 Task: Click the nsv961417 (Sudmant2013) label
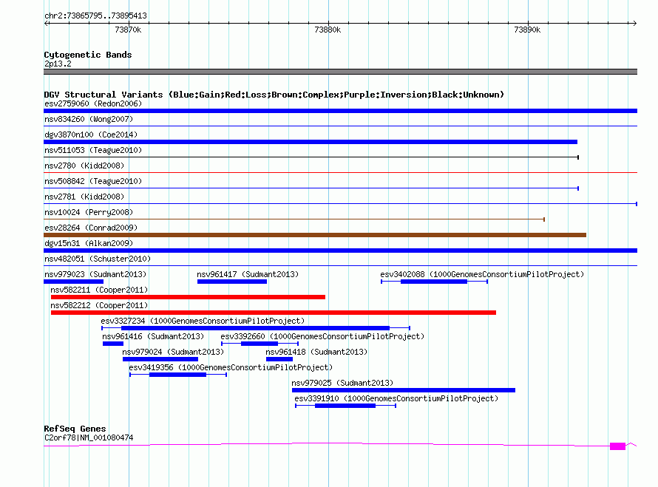[x=248, y=274]
